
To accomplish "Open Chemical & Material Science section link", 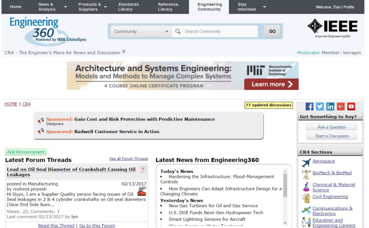I will 334,187.
